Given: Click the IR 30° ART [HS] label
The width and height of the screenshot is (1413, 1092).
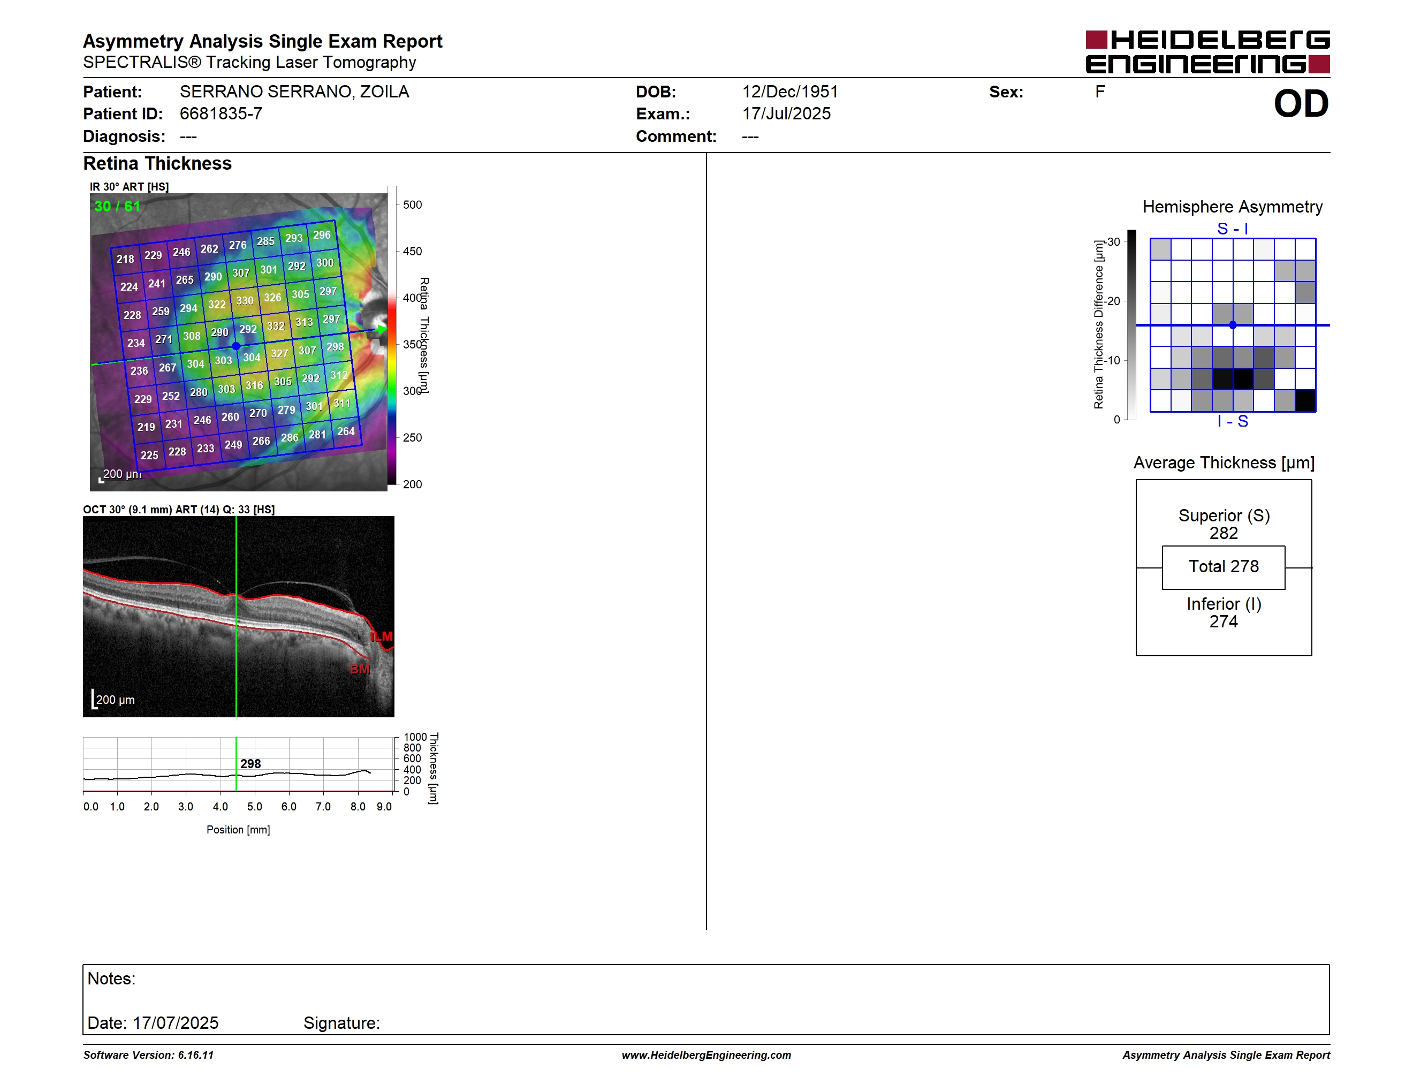Looking at the screenshot, I should pos(129,187).
